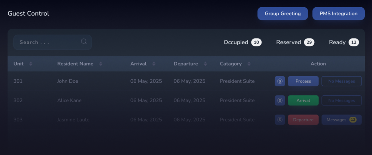Viewport: 372px width, 155px height.
Task: Focus the Search input field
Action: tap(53, 42)
